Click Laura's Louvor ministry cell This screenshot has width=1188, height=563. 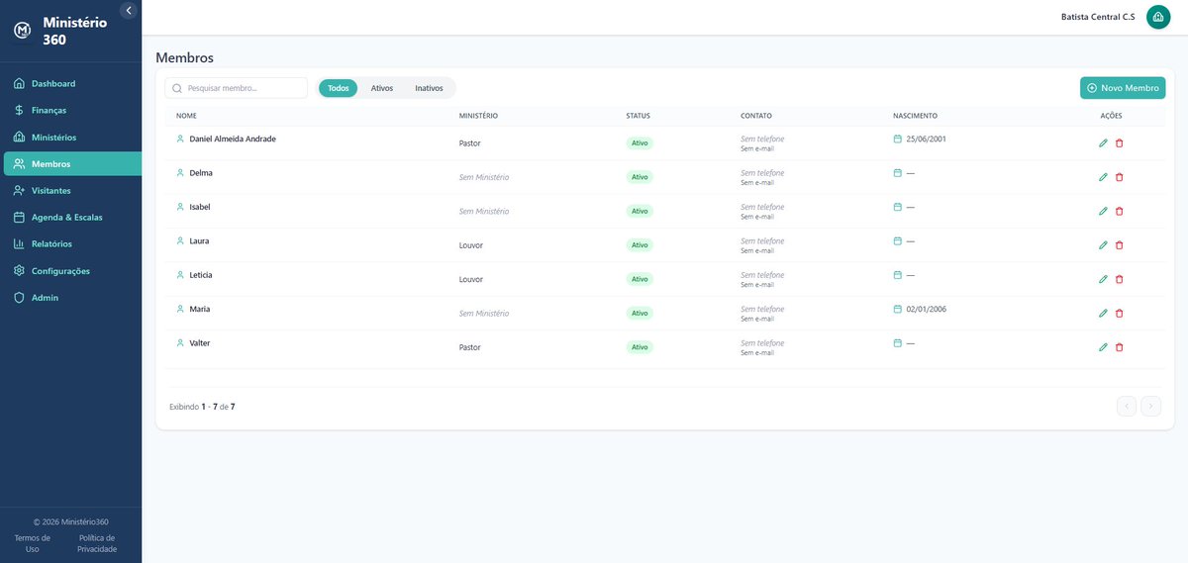[x=471, y=245]
